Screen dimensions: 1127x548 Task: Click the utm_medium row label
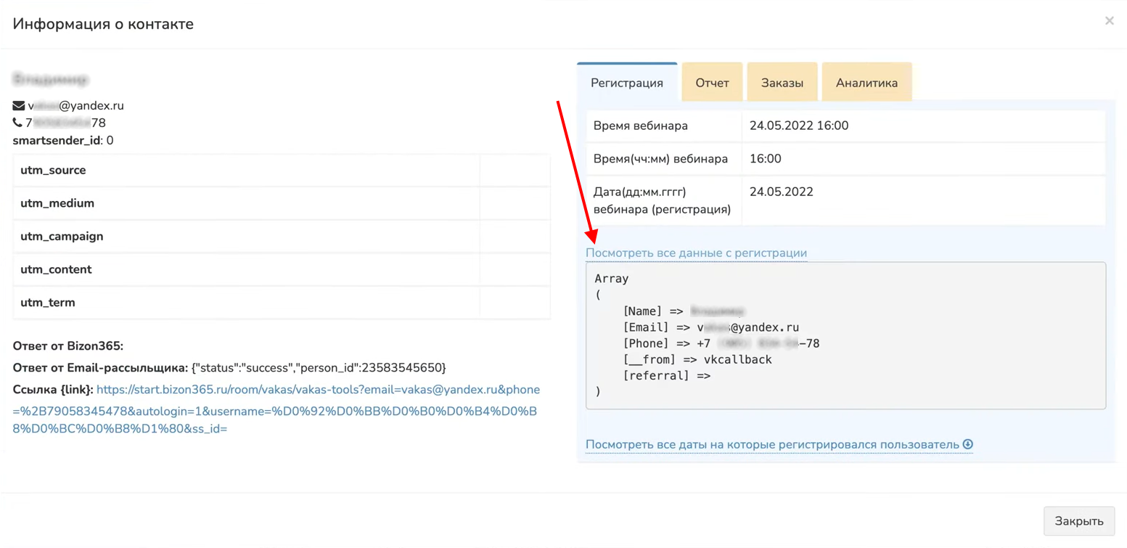click(57, 203)
